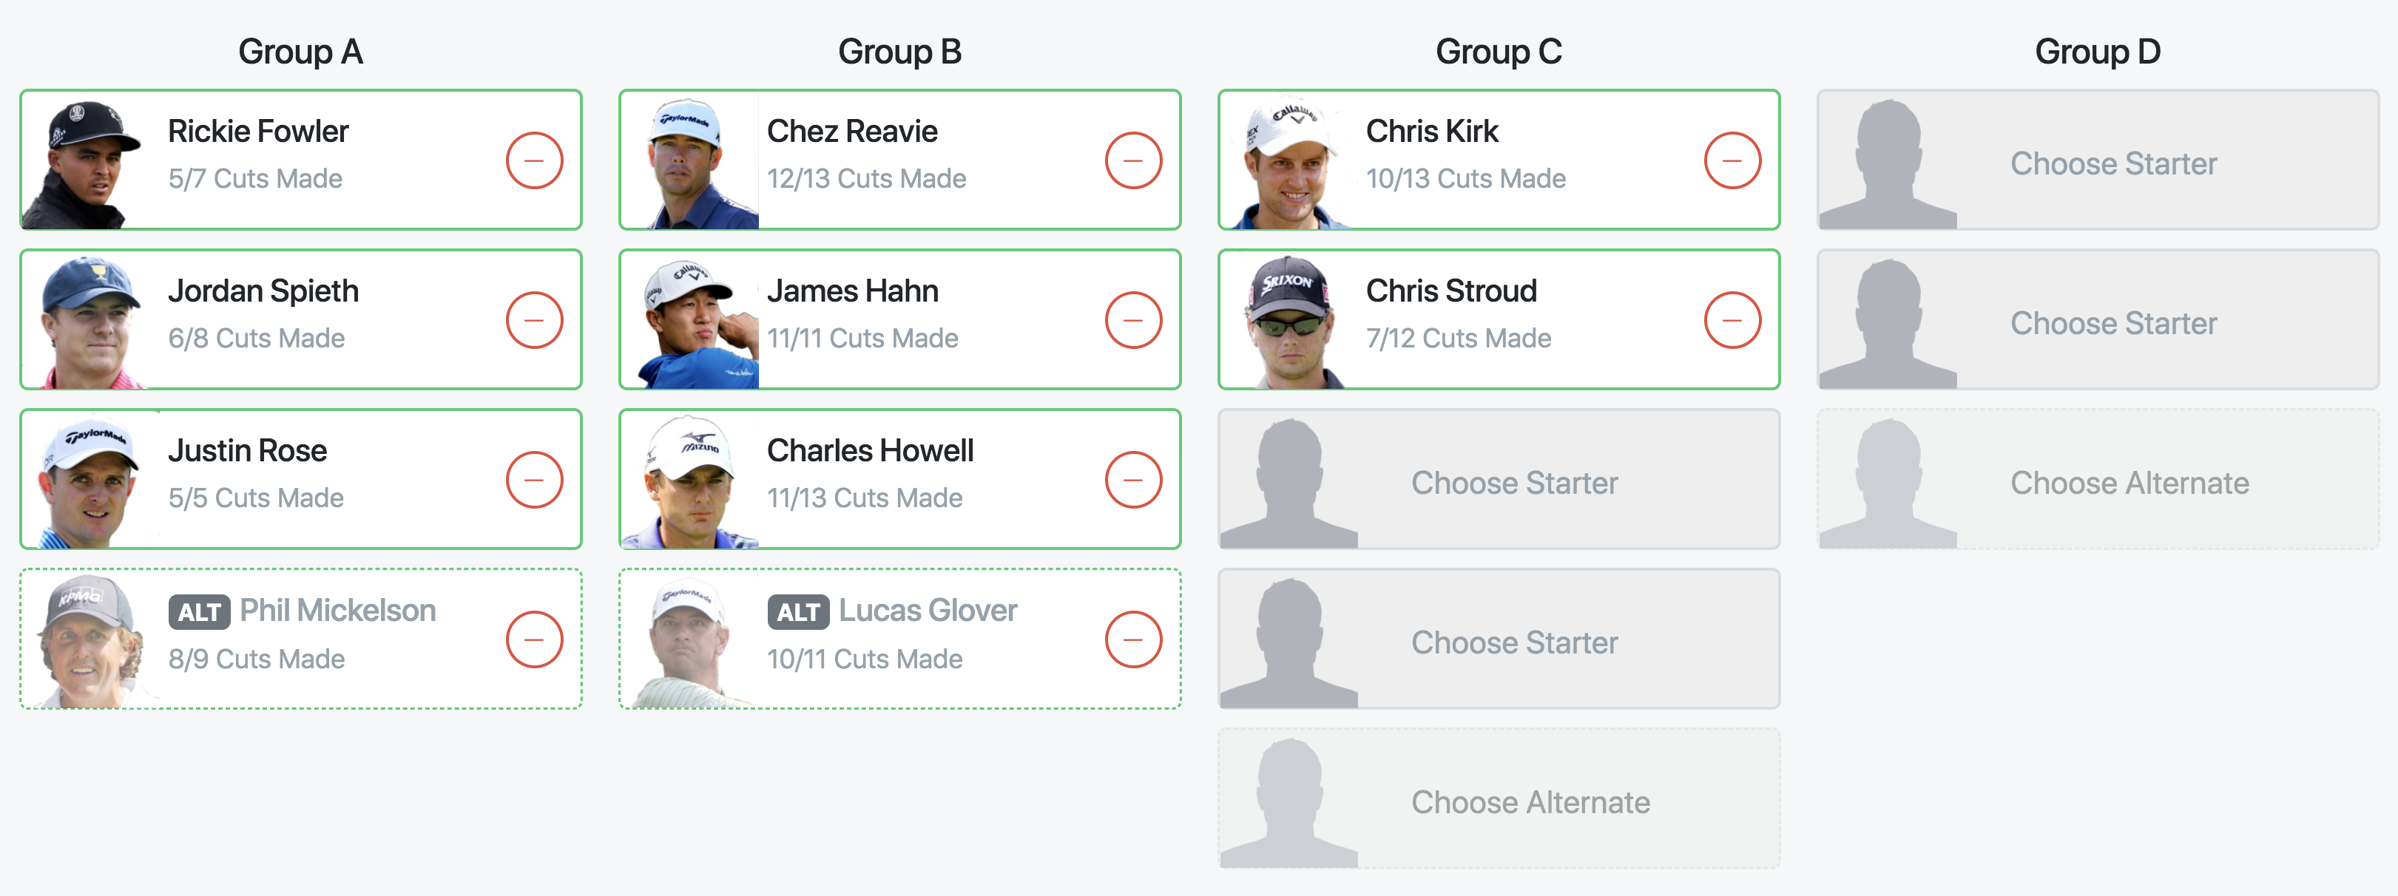Remove Jordan Spieth using minus icon
Viewport: 2398px width, 896px height.
(534, 320)
